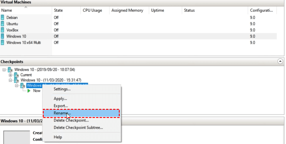Choose Apply from the context menu
The width and height of the screenshot is (286, 144).
point(60,99)
